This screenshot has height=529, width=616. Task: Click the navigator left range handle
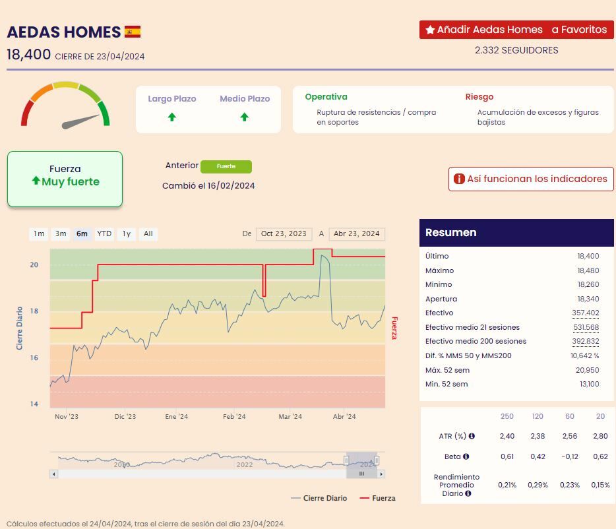tap(346, 460)
